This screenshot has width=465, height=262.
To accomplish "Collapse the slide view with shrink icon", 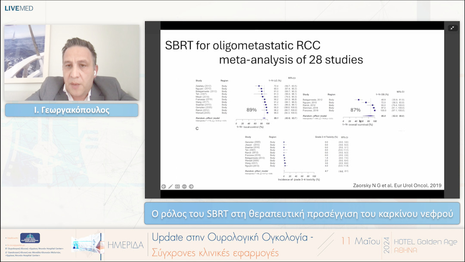I will (x=452, y=28).
